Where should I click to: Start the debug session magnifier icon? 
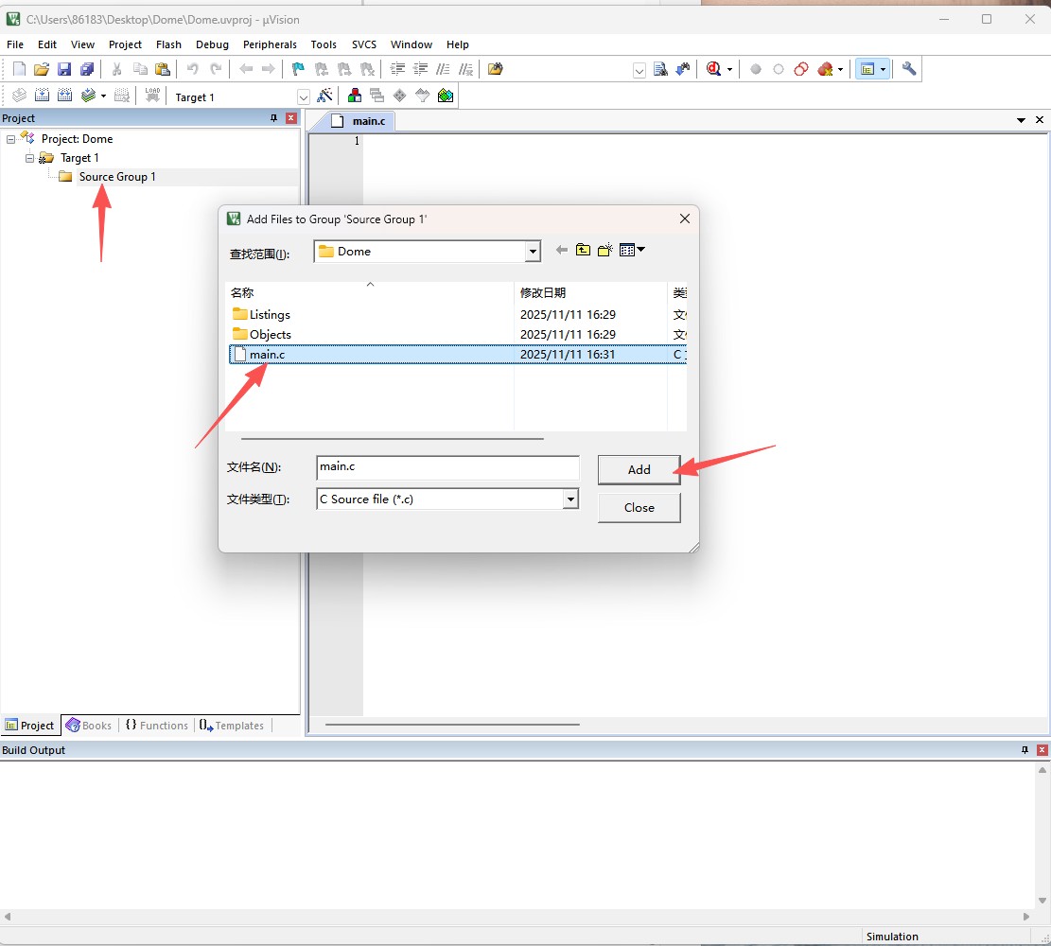point(713,69)
